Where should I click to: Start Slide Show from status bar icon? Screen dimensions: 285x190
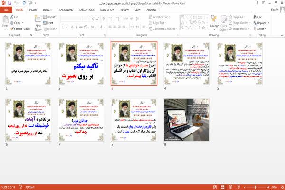coord(238,187)
